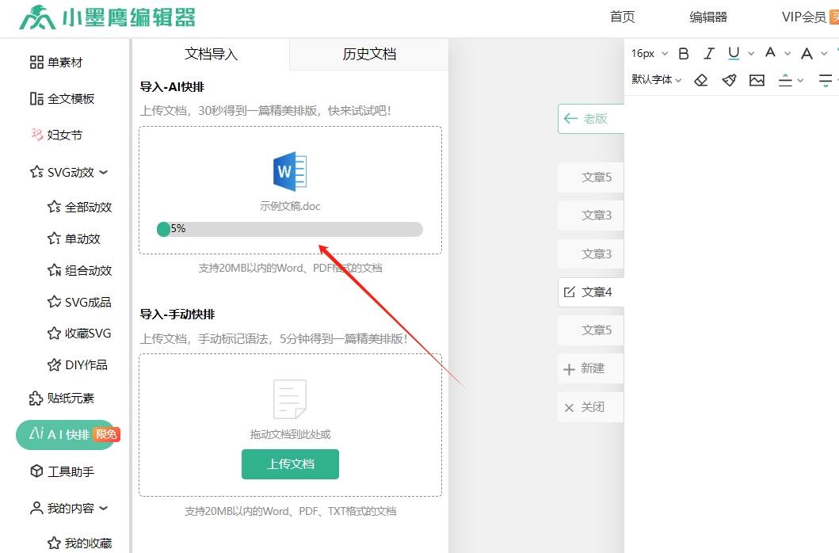839x553 pixels.
Task: Click the Word document icon for 示例文稿.doc
Action: [x=290, y=171]
